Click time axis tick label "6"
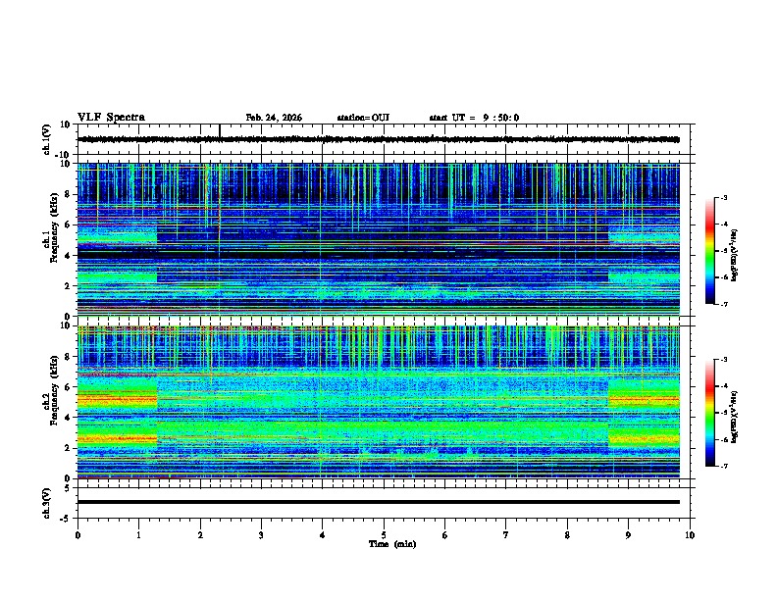 [444, 535]
